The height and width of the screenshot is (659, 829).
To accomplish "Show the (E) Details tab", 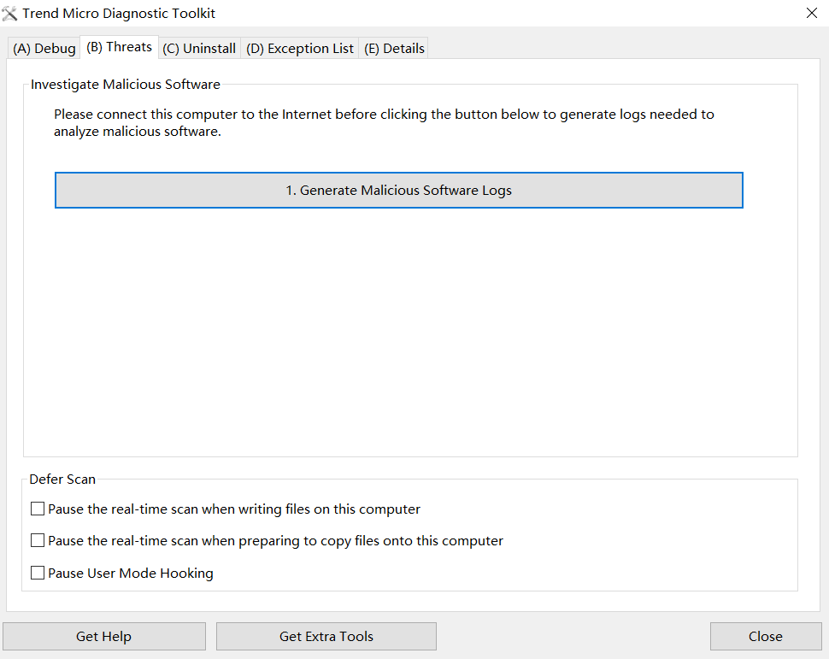I will pos(394,48).
